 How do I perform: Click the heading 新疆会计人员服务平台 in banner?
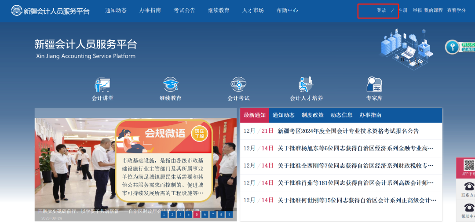pos(86,44)
